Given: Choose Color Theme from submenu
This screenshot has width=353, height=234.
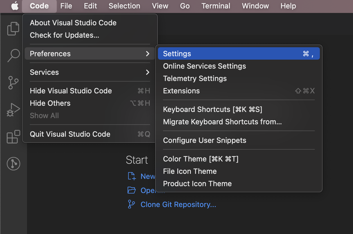Looking at the screenshot, I should click(200, 159).
